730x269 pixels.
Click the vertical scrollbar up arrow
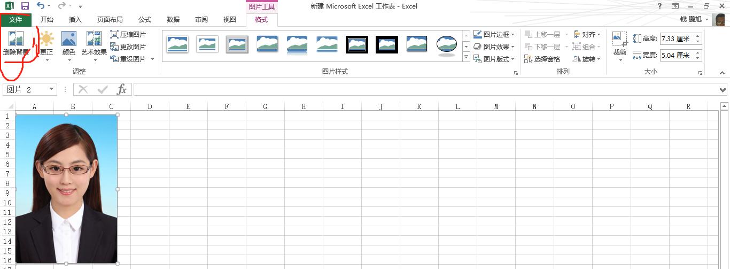(725, 106)
